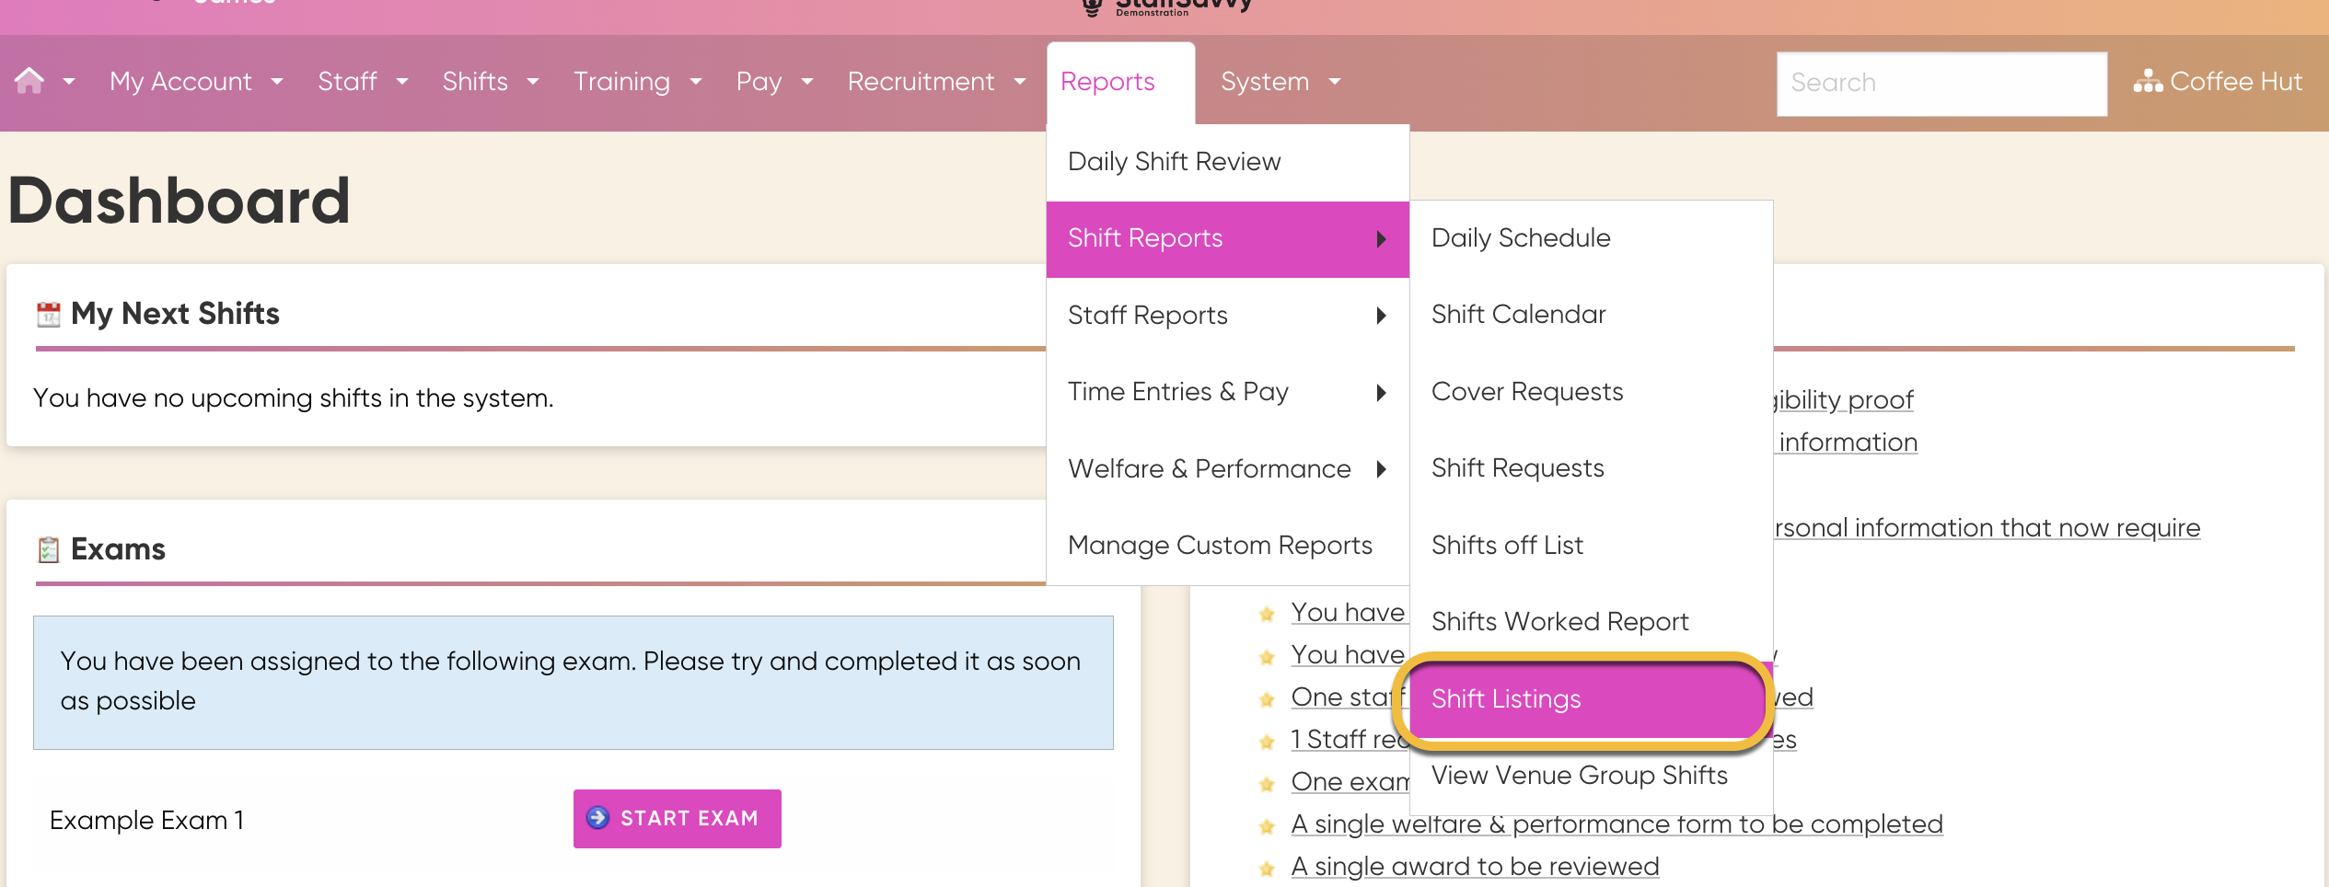The image size is (2329, 887).
Task: Click star icon beside 'One exam' link
Action: [1267, 784]
